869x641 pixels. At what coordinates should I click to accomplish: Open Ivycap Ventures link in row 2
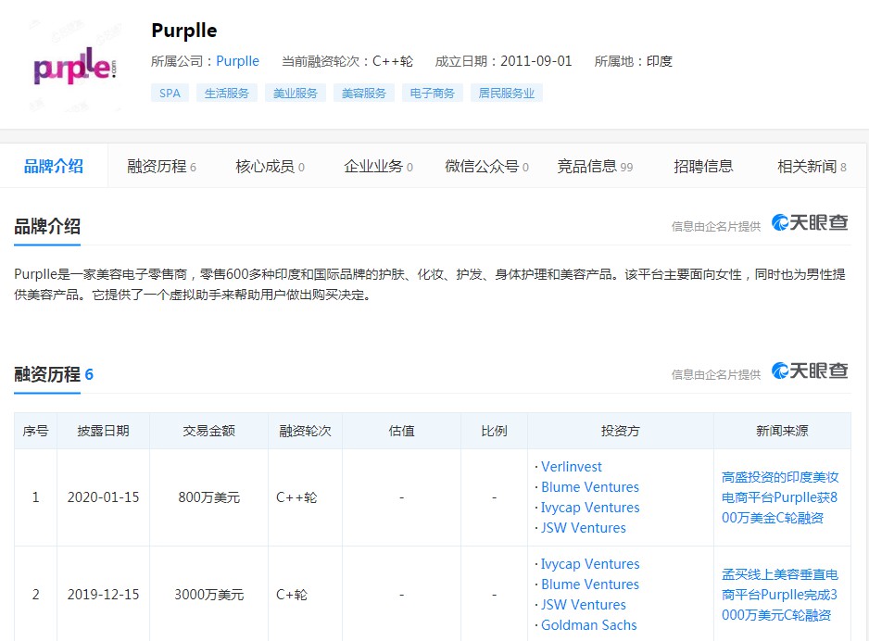click(590, 564)
